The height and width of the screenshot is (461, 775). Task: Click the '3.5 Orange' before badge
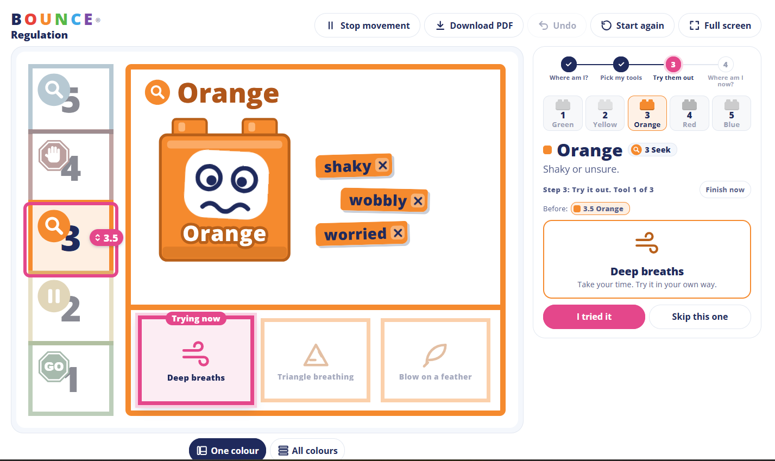600,209
